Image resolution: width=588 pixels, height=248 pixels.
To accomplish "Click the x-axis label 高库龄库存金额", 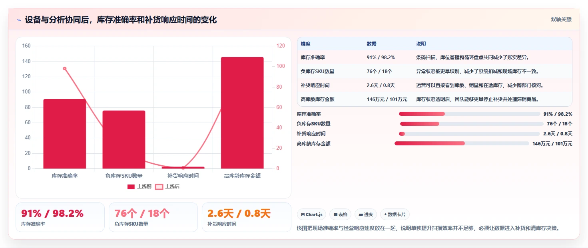I will (x=242, y=176).
